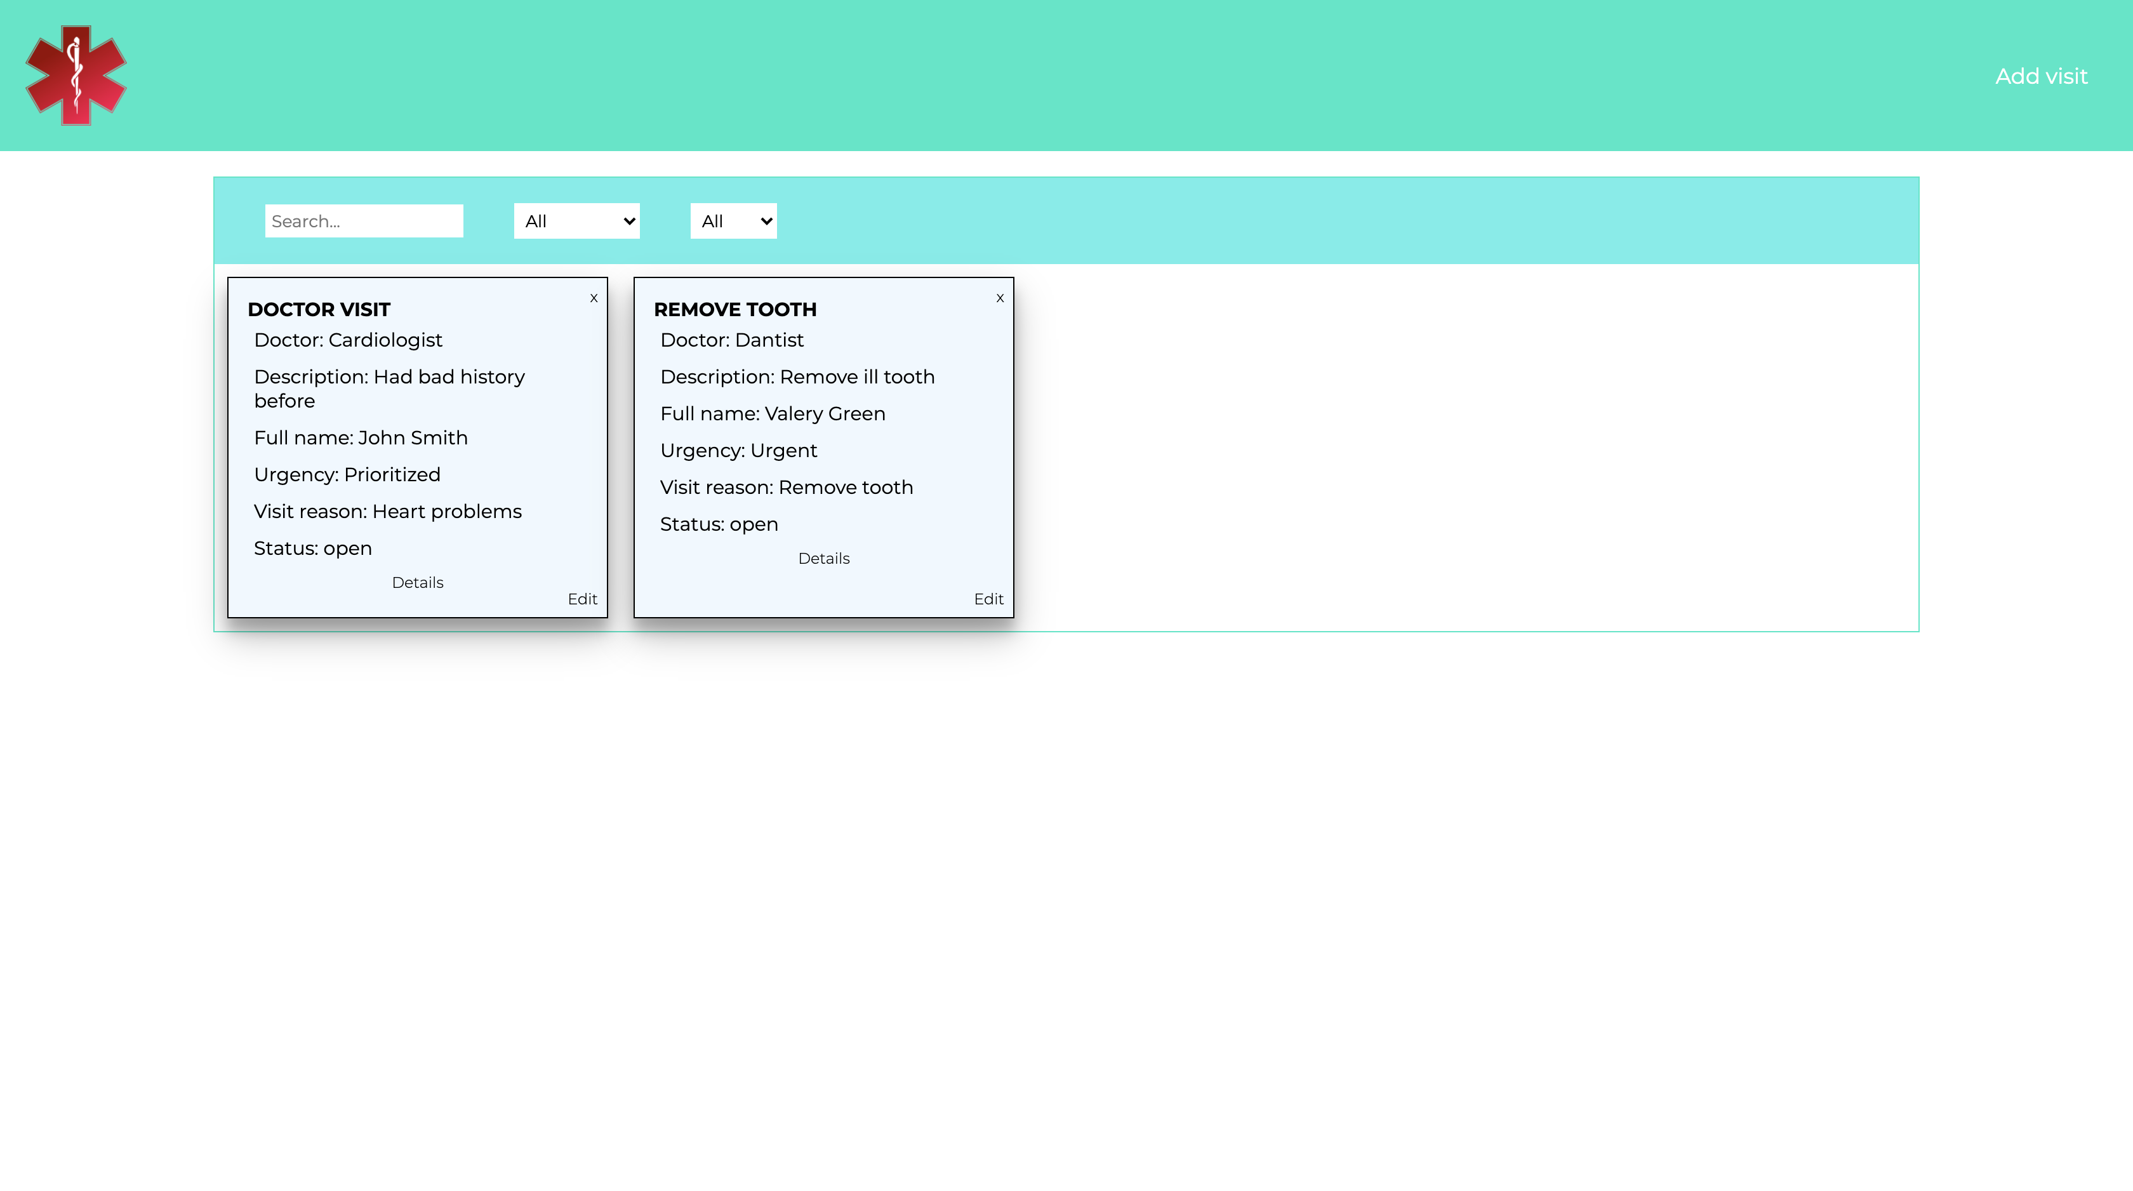2133x1191 pixels.
Task: Focus the Search input field
Action: (364, 221)
